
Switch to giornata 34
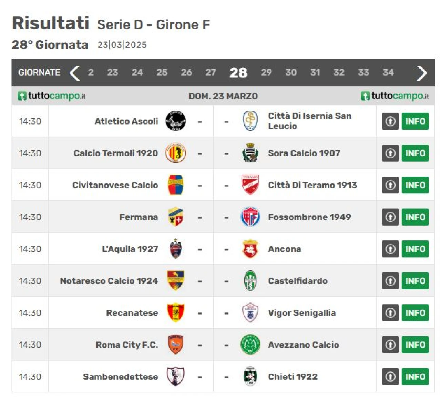tap(388, 72)
